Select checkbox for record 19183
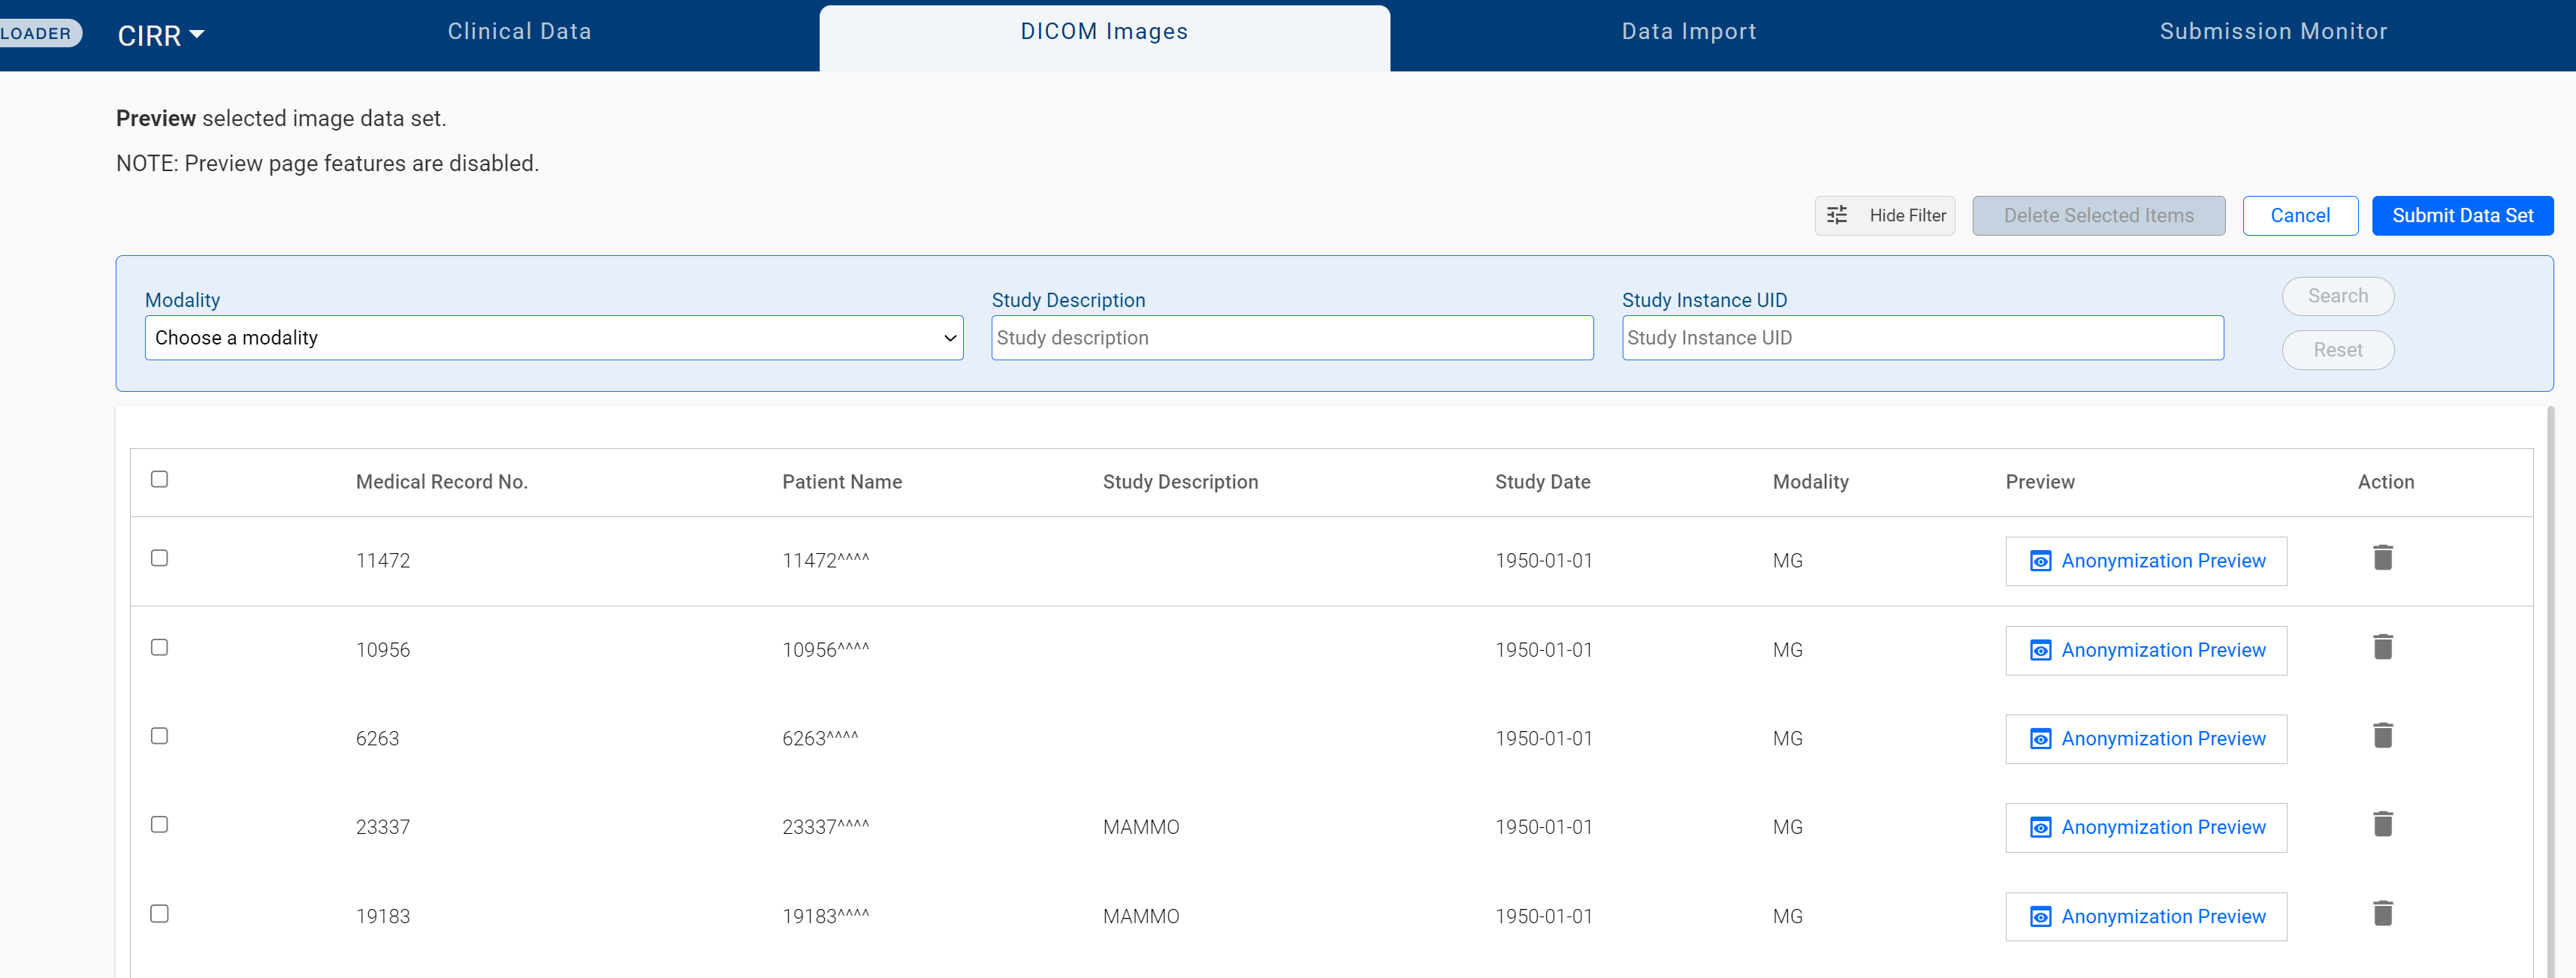 click(x=159, y=914)
